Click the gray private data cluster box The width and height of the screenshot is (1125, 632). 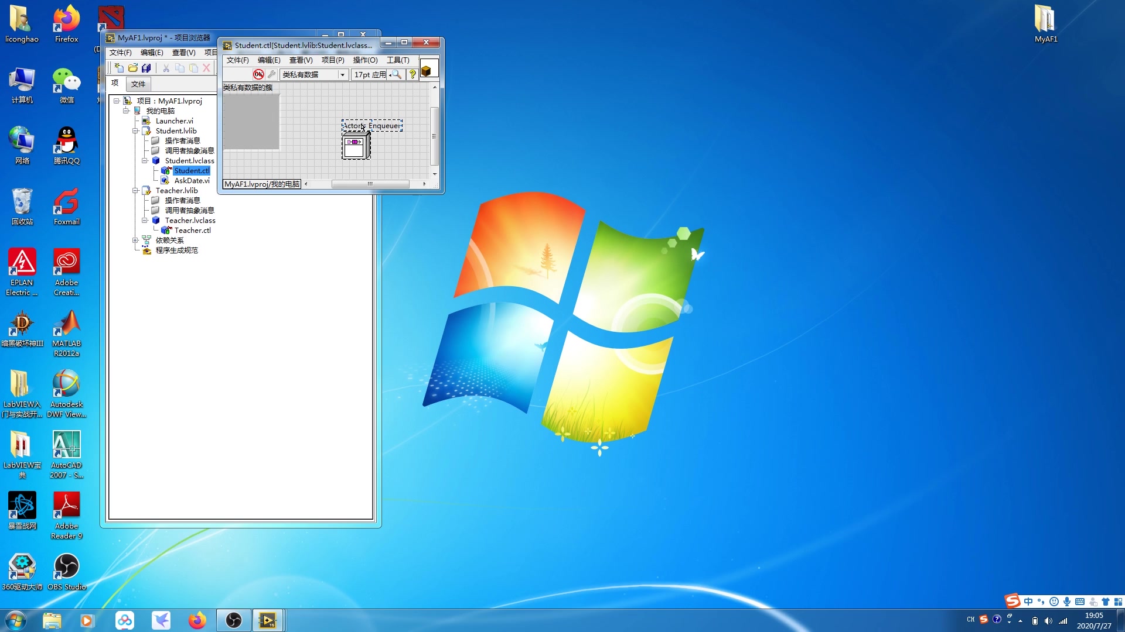point(251,121)
